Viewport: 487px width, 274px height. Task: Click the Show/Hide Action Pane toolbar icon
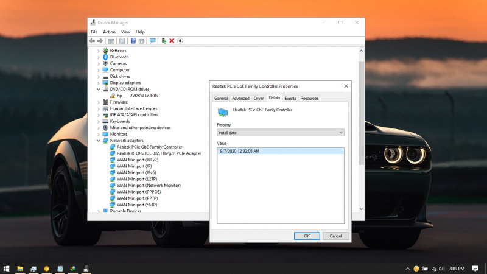[141, 41]
